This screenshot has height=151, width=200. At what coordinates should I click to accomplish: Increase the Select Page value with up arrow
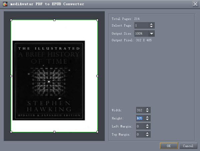coord(151,24)
